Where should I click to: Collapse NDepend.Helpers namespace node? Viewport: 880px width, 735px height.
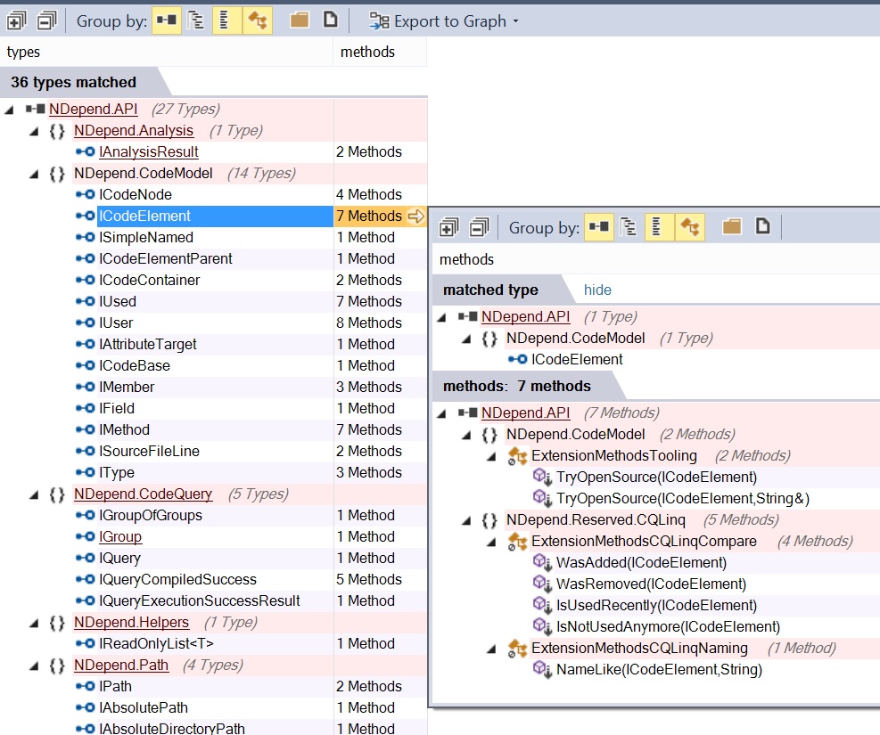pos(34,623)
